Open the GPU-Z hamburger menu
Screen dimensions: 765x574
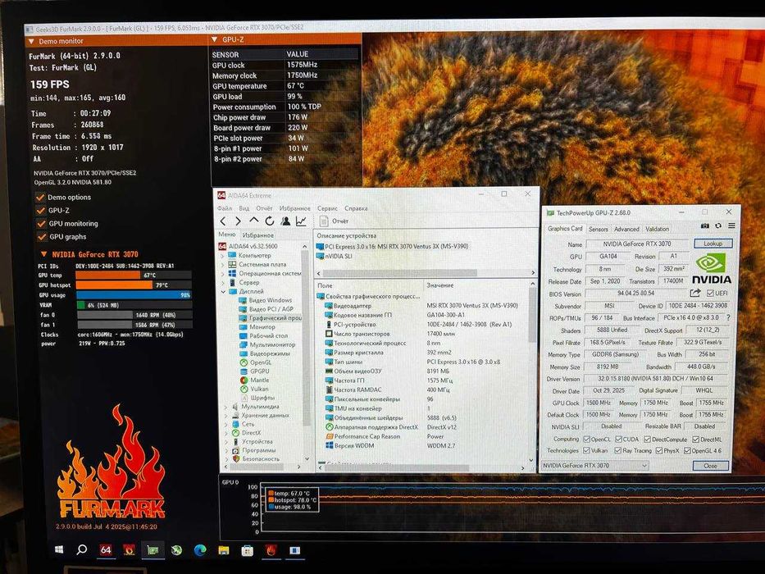click(x=731, y=225)
